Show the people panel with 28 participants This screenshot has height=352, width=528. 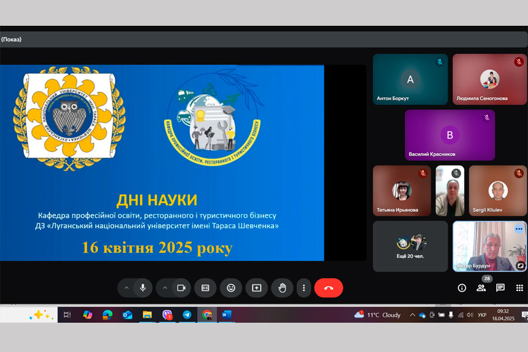[x=481, y=287]
